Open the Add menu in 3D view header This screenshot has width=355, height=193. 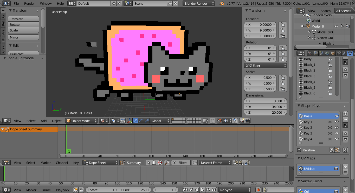click(x=44, y=121)
